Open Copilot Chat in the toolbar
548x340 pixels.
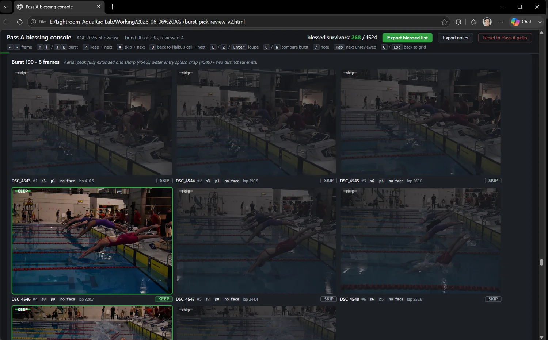tap(521, 22)
